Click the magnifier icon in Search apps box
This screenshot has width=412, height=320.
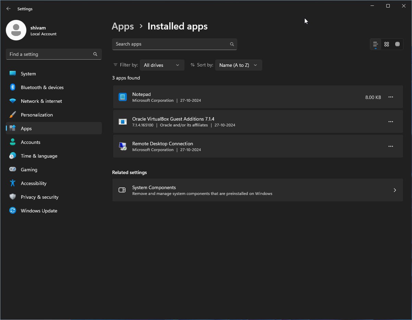pyautogui.click(x=232, y=44)
